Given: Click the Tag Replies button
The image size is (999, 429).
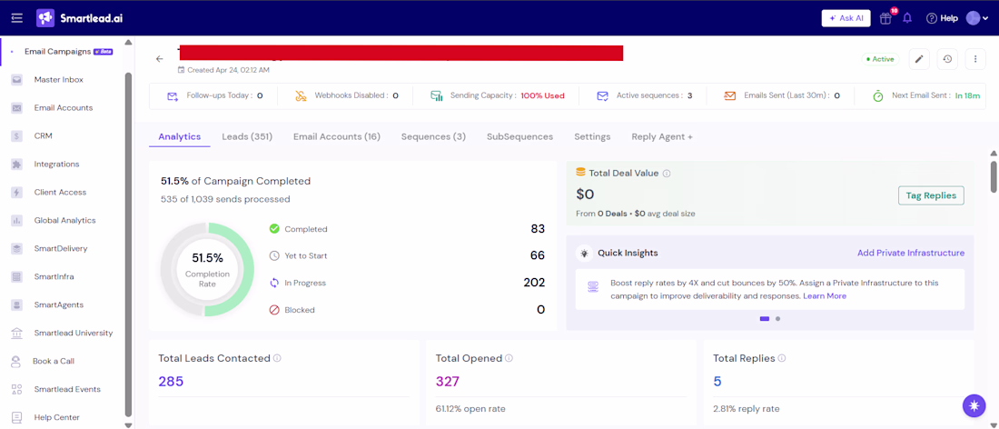Looking at the screenshot, I should (x=931, y=195).
